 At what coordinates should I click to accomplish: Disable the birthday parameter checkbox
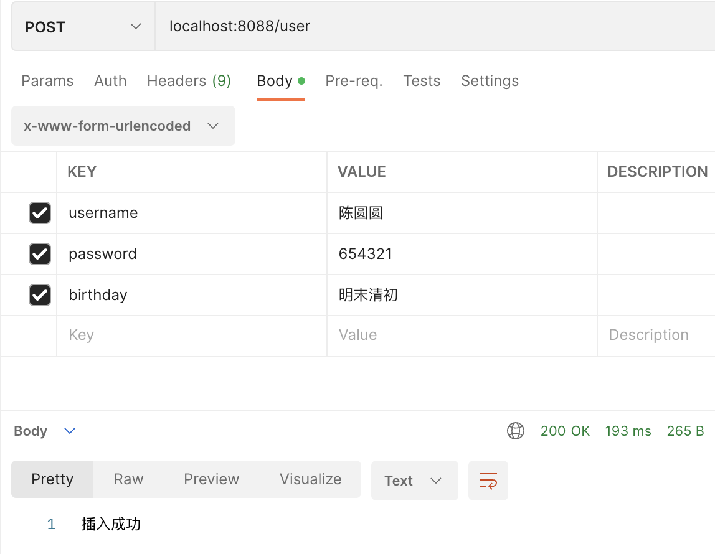(40, 295)
